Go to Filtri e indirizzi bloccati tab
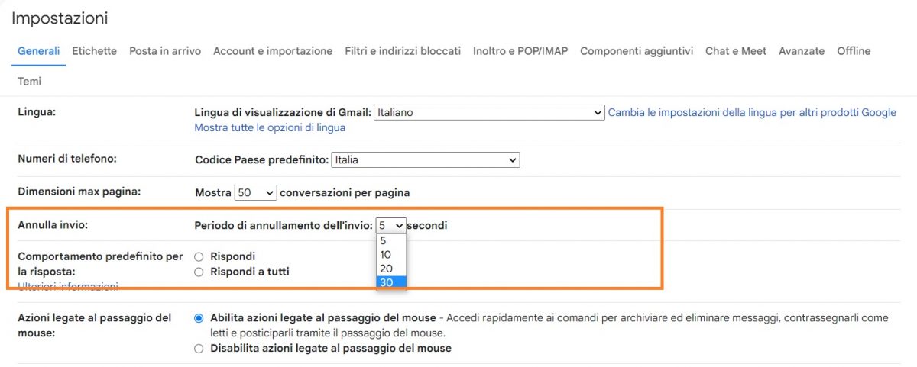Image resolution: width=917 pixels, height=367 pixels. pos(403,51)
